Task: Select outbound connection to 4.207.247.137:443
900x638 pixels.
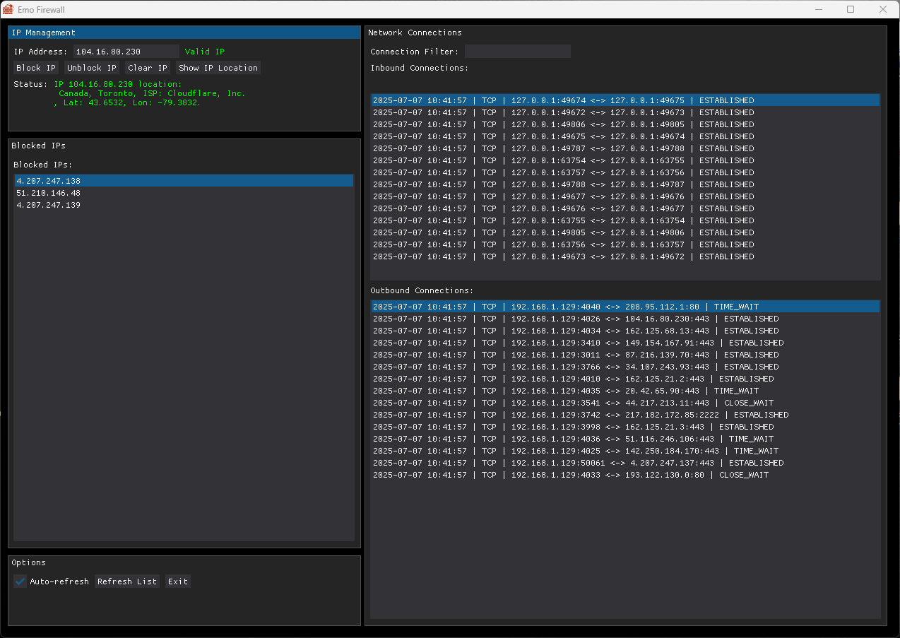Action: point(625,463)
